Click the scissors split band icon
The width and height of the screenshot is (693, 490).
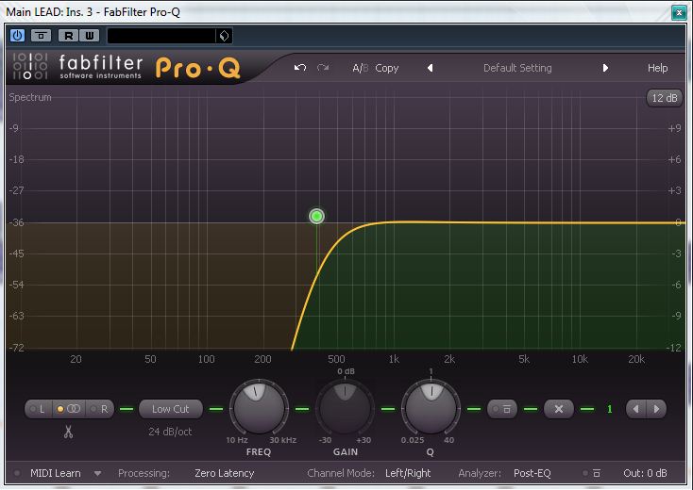[68, 432]
